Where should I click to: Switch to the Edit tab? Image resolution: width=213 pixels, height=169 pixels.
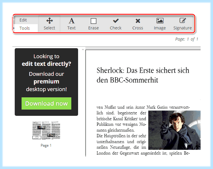coord(23,20)
